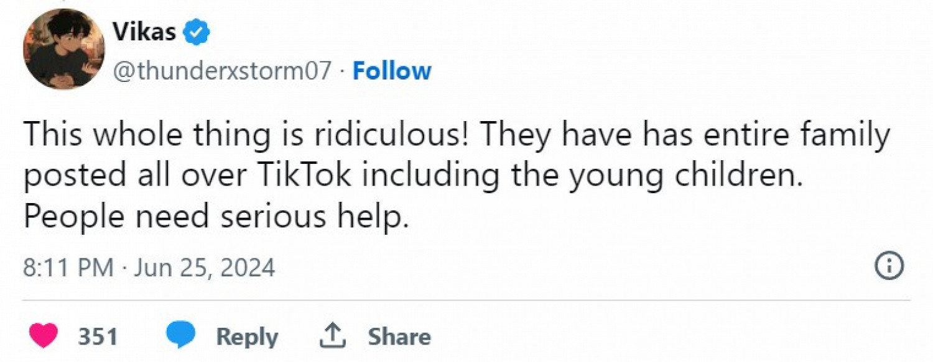Click the sentence 'People need serious help.'
This screenshot has height=362, width=933.
pos(216,216)
